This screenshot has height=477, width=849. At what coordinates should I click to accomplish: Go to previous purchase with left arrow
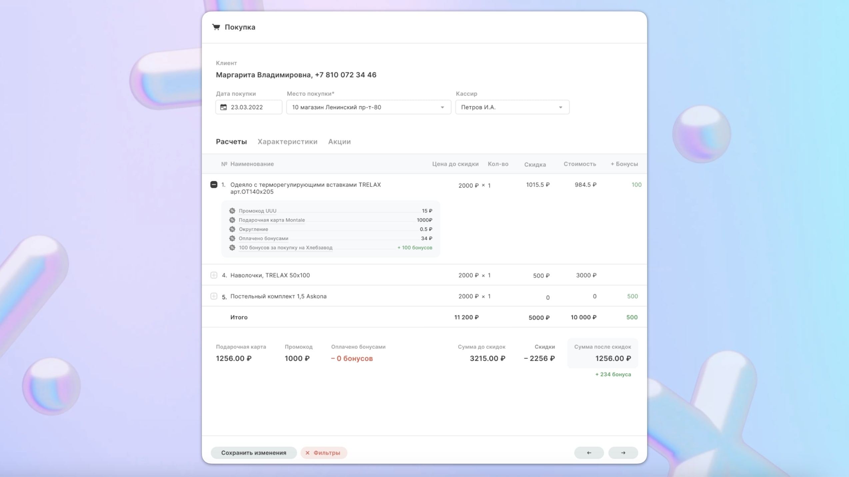589,453
